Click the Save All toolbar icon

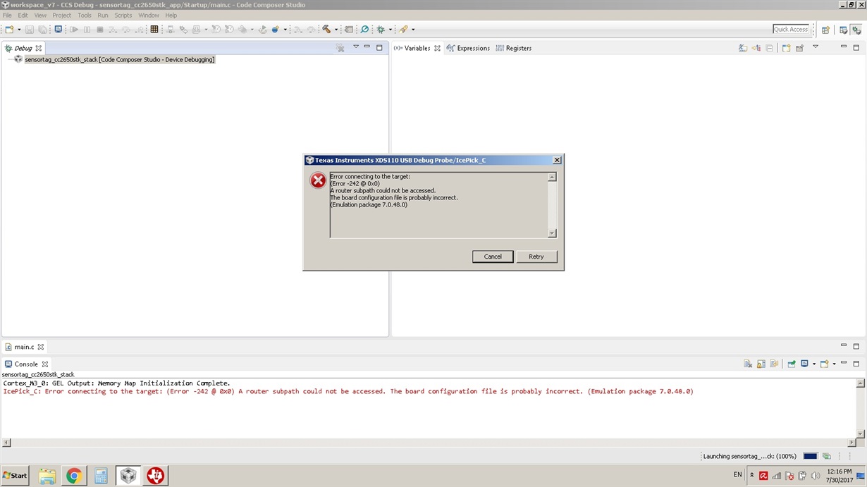click(x=42, y=30)
